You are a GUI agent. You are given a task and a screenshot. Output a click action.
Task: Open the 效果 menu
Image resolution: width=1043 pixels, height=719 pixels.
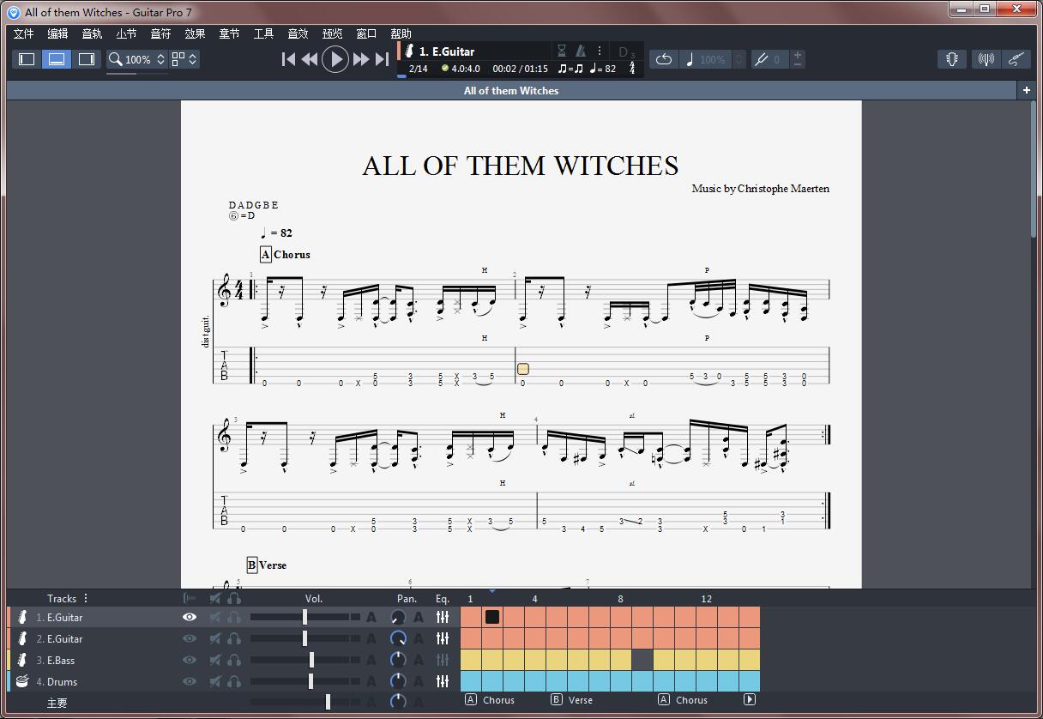[194, 33]
